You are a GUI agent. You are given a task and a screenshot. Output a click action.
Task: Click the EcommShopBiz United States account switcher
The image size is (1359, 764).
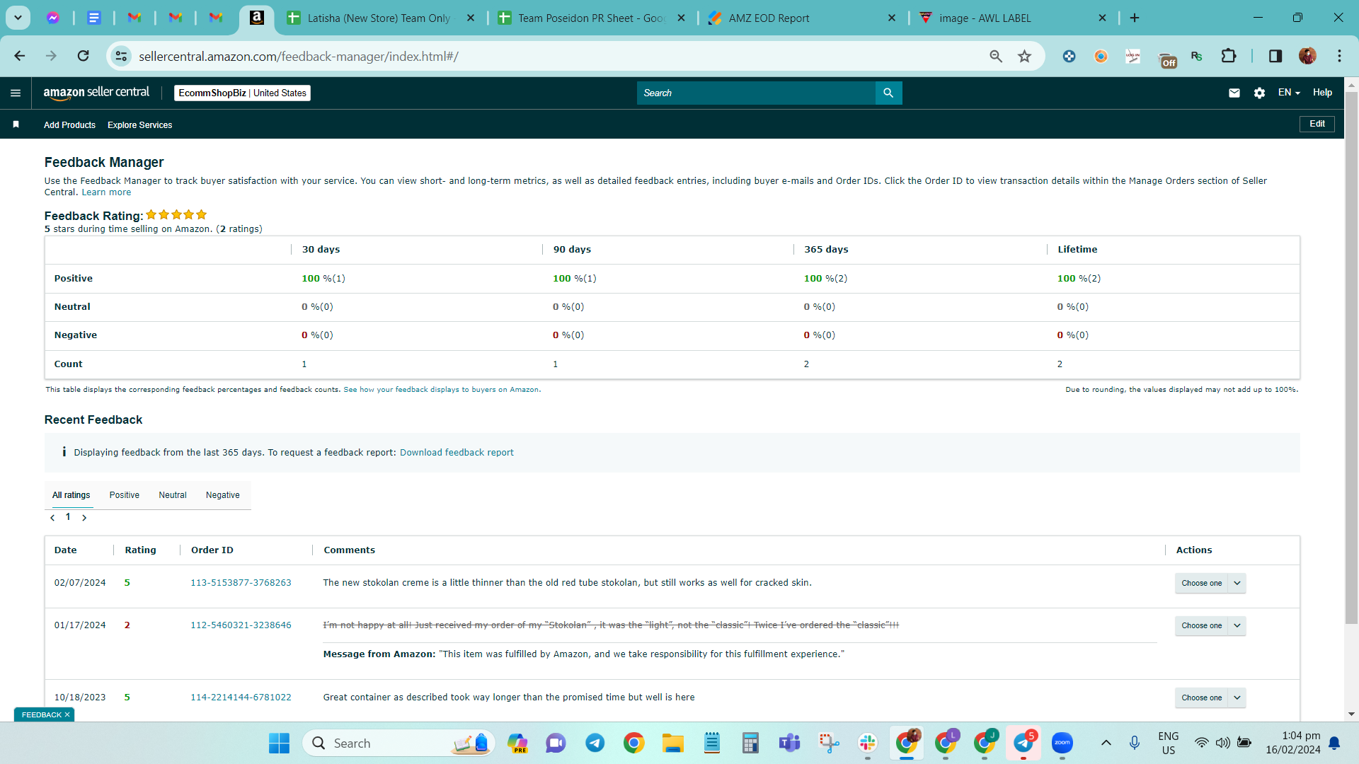242,93
